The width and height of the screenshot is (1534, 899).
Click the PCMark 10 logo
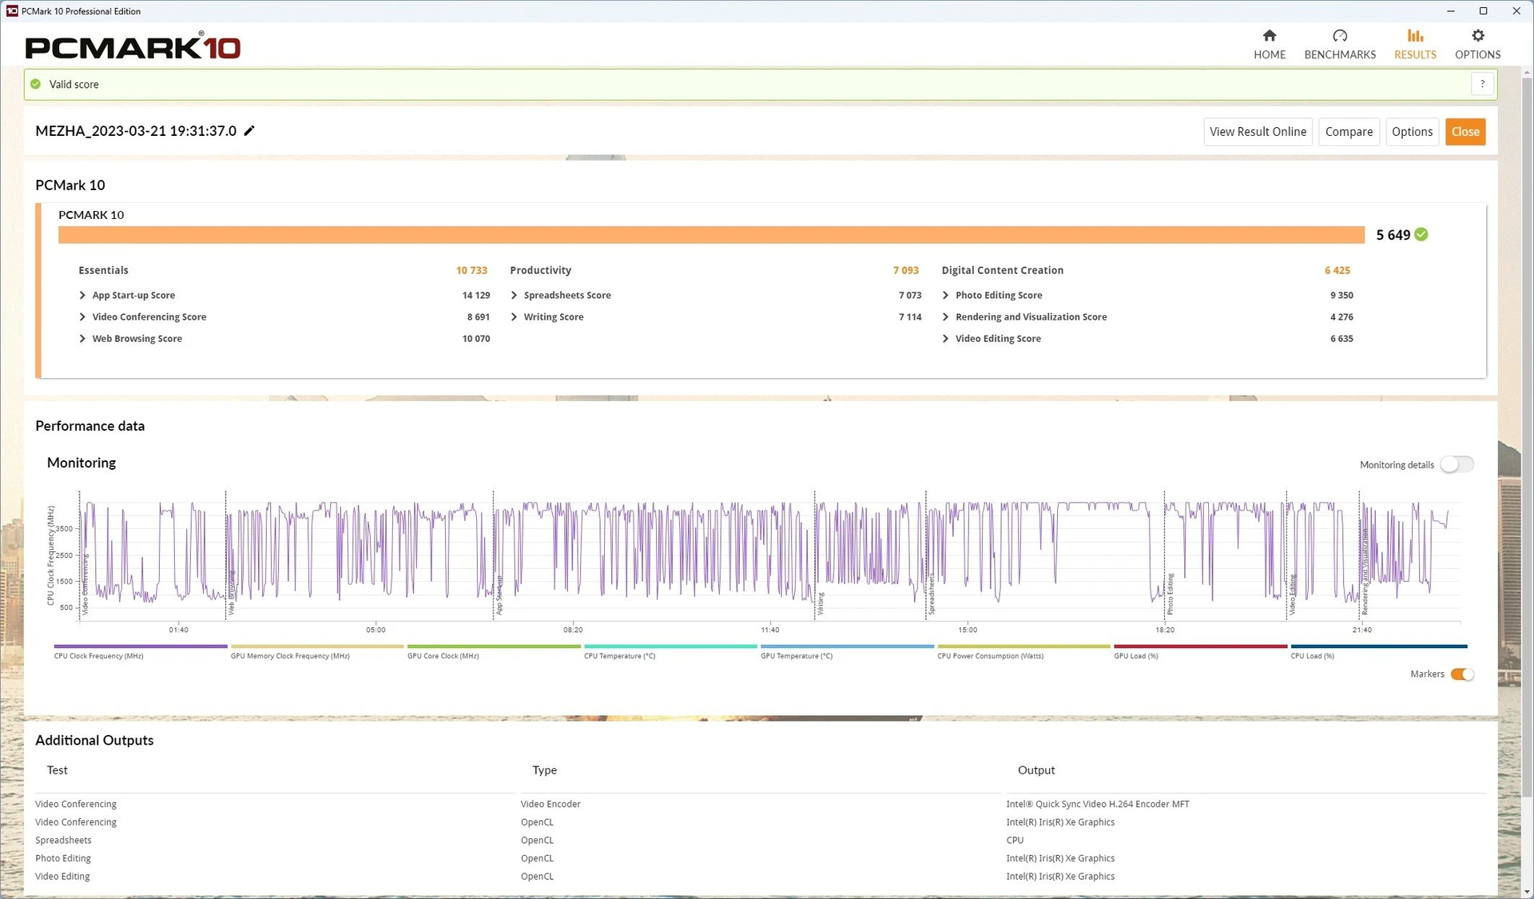[133, 46]
